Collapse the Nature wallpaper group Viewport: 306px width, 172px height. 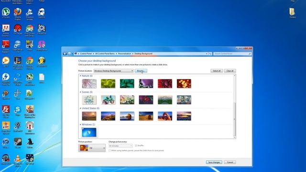80,76
